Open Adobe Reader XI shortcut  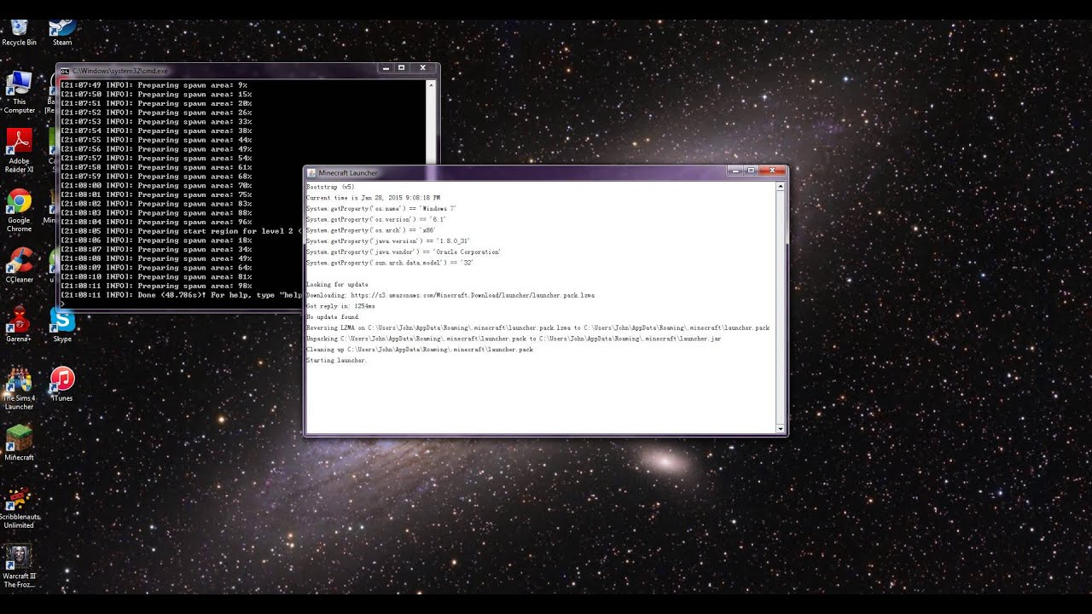(19, 150)
